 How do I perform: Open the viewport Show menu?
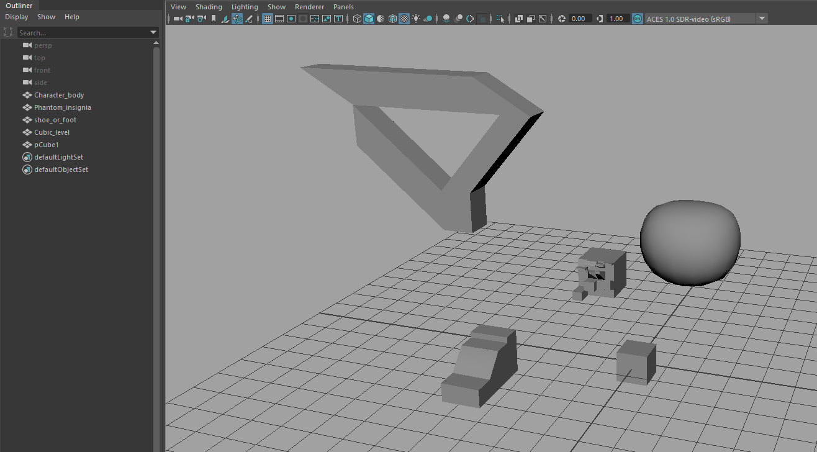(x=276, y=7)
